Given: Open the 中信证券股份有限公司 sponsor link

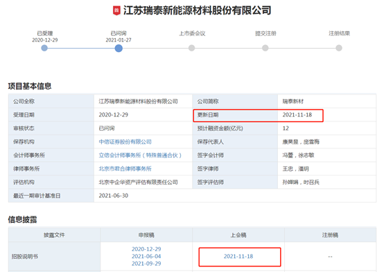Looking at the screenshot, I should click(x=125, y=142).
